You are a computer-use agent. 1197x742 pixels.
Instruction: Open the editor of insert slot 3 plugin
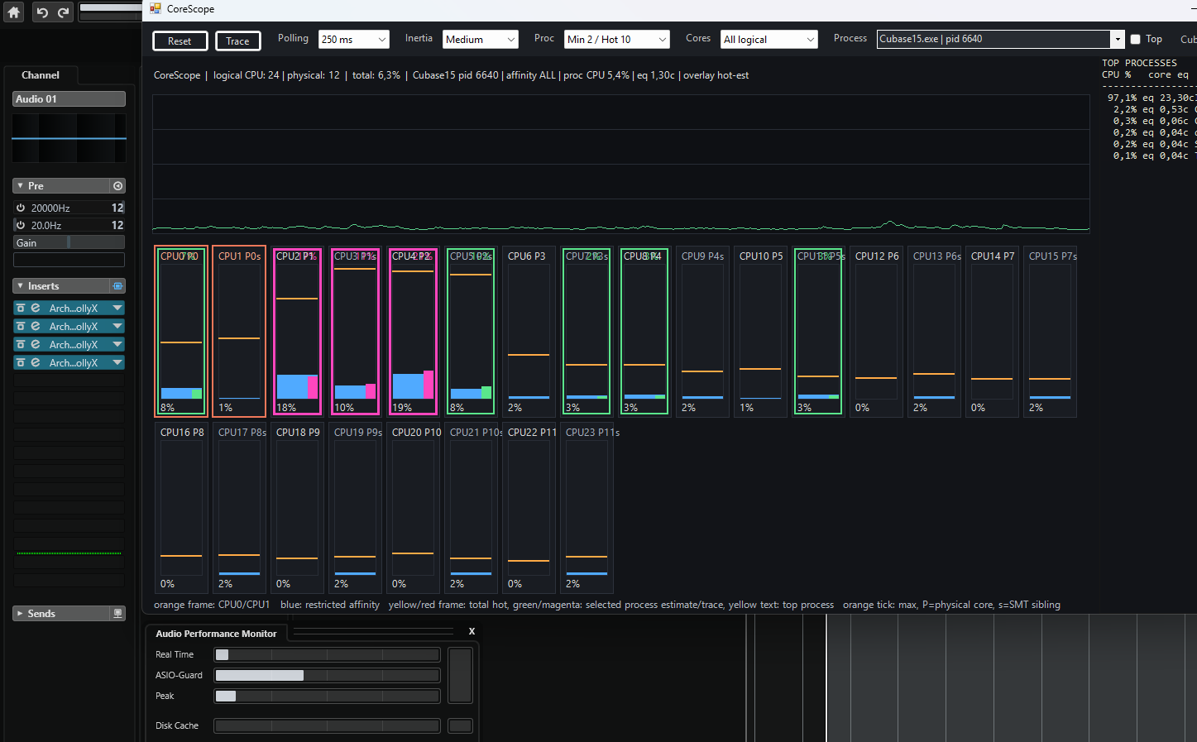(36, 344)
